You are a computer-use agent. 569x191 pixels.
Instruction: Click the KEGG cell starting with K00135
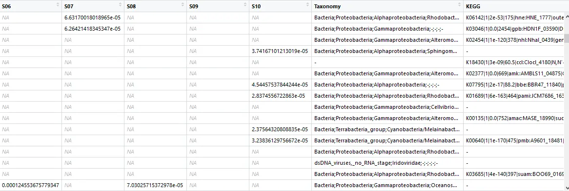pyautogui.click(x=514, y=118)
